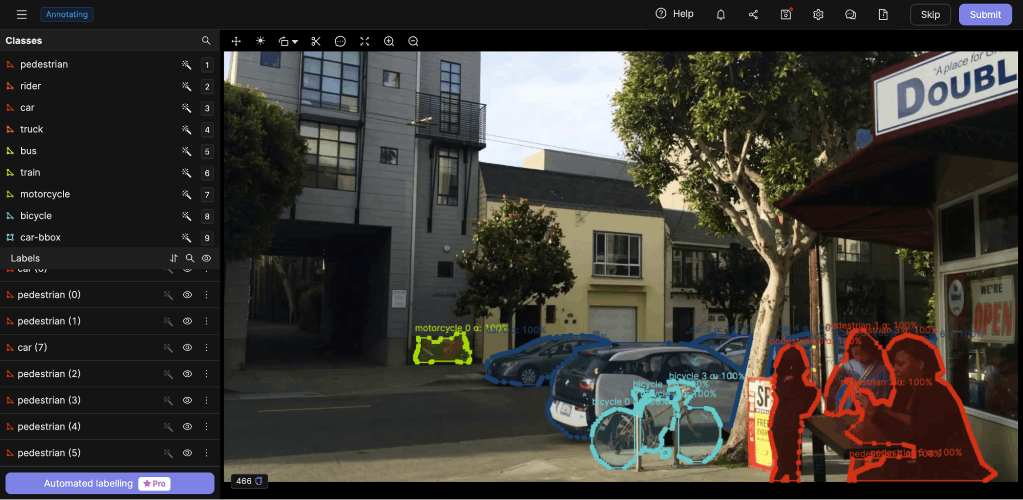Open the settings gear

click(818, 14)
